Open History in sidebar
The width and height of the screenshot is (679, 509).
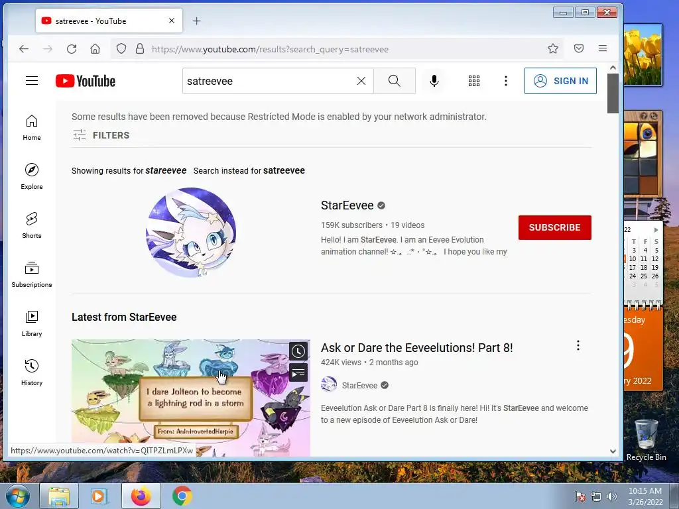[32, 372]
